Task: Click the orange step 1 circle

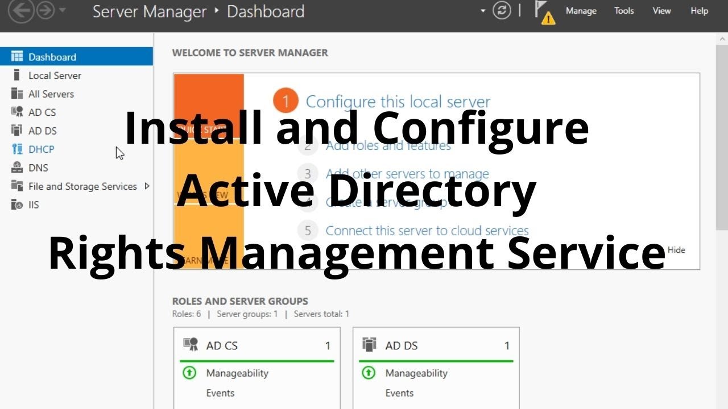Action: (x=286, y=101)
